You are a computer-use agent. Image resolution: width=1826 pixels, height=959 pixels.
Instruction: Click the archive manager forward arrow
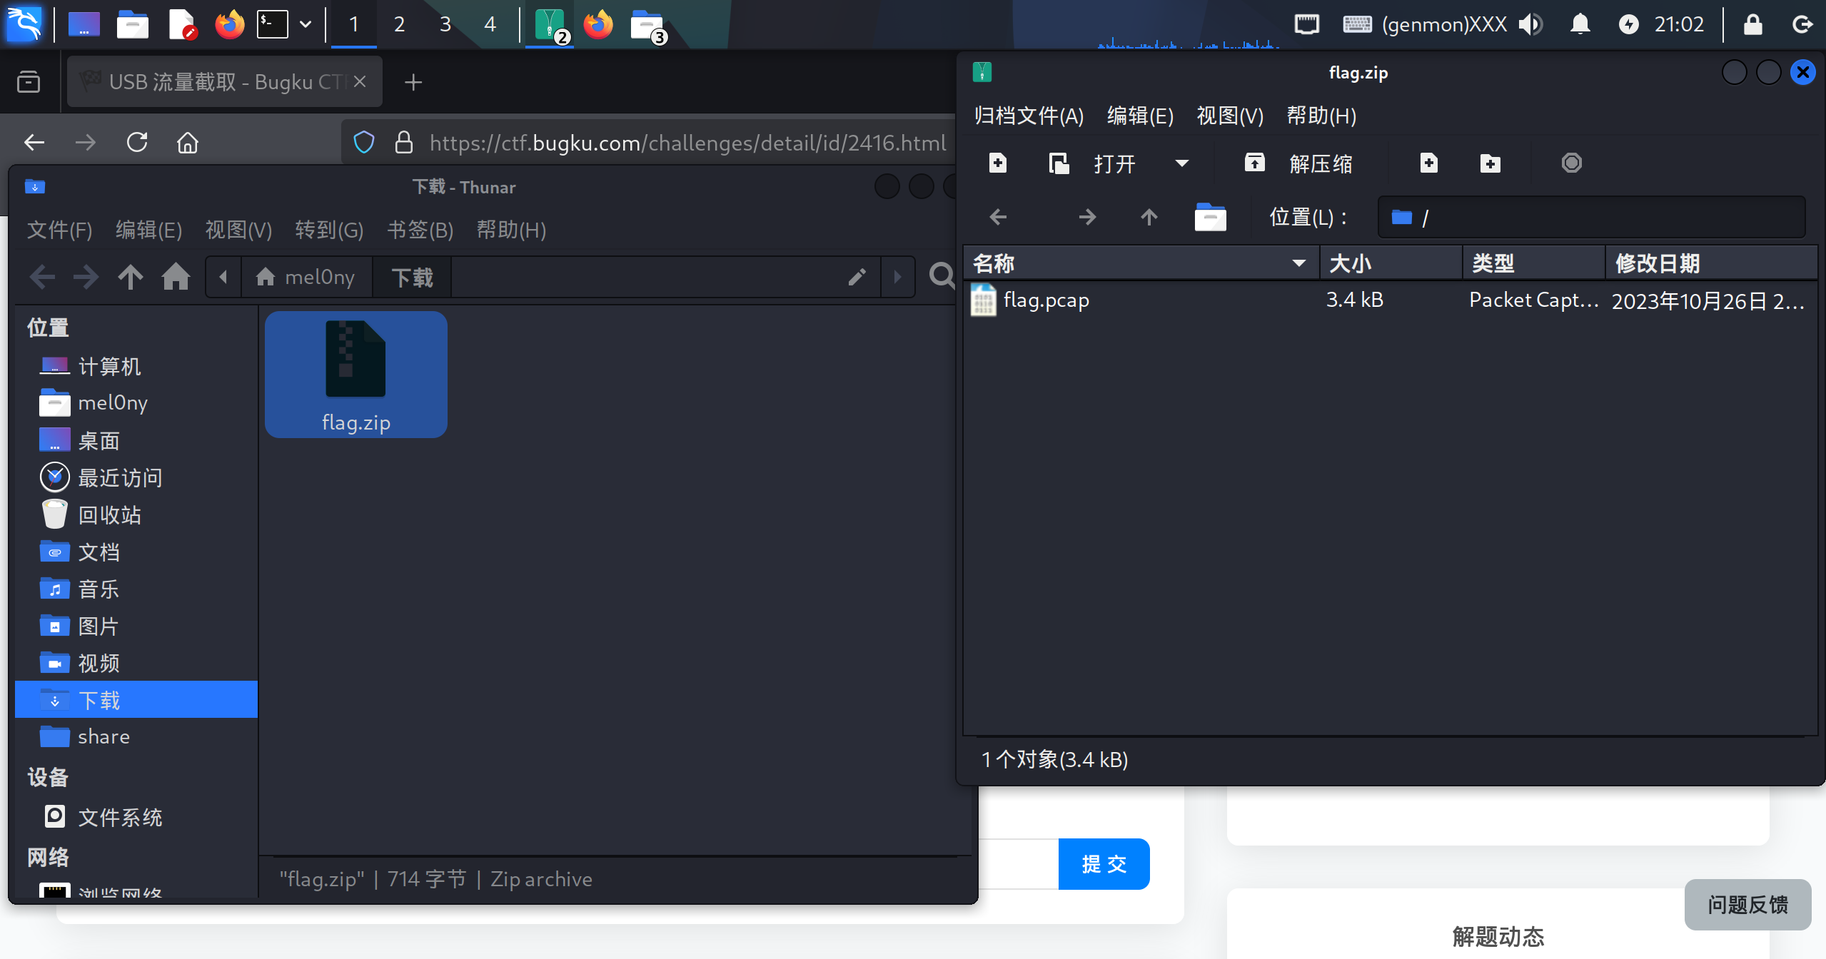[x=1087, y=216]
